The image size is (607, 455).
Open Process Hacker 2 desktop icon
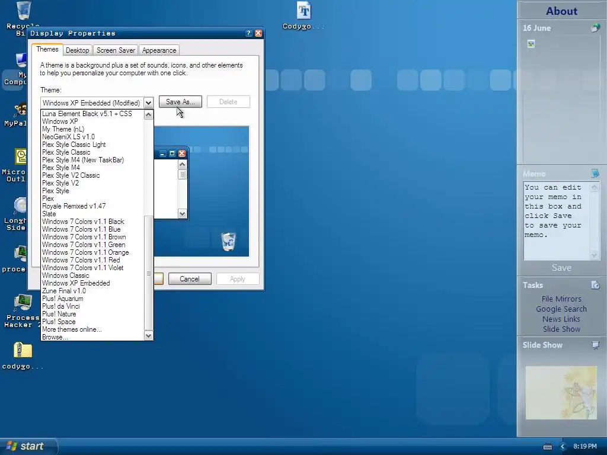(x=23, y=303)
